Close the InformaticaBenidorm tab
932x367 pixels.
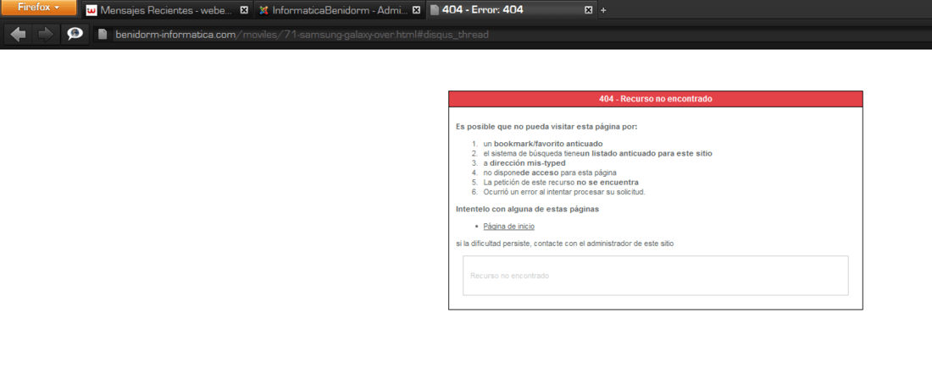(416, 10)
